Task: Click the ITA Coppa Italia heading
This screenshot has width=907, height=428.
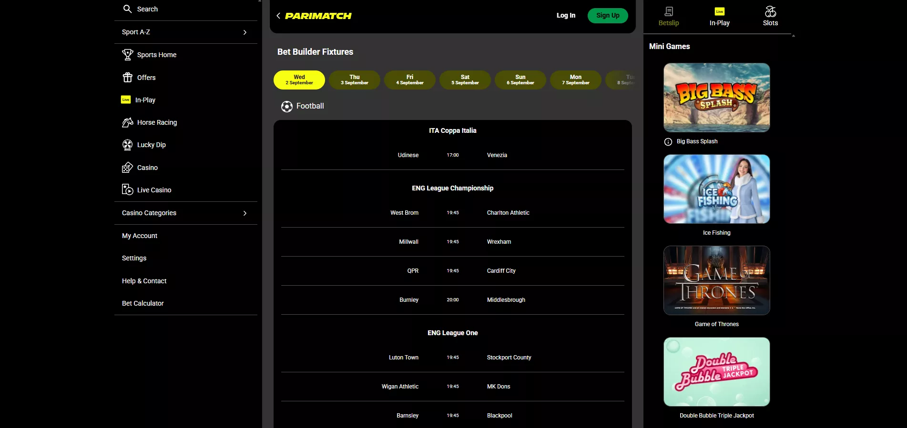Action: coord(453,130)
